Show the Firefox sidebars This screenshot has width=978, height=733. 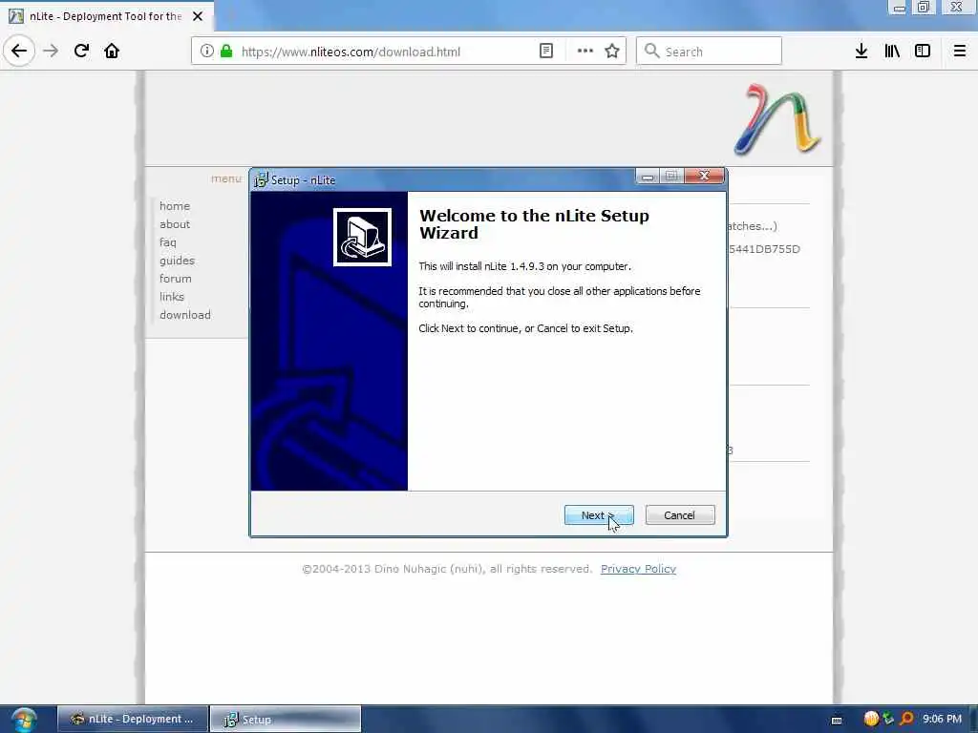pos(923,52)
